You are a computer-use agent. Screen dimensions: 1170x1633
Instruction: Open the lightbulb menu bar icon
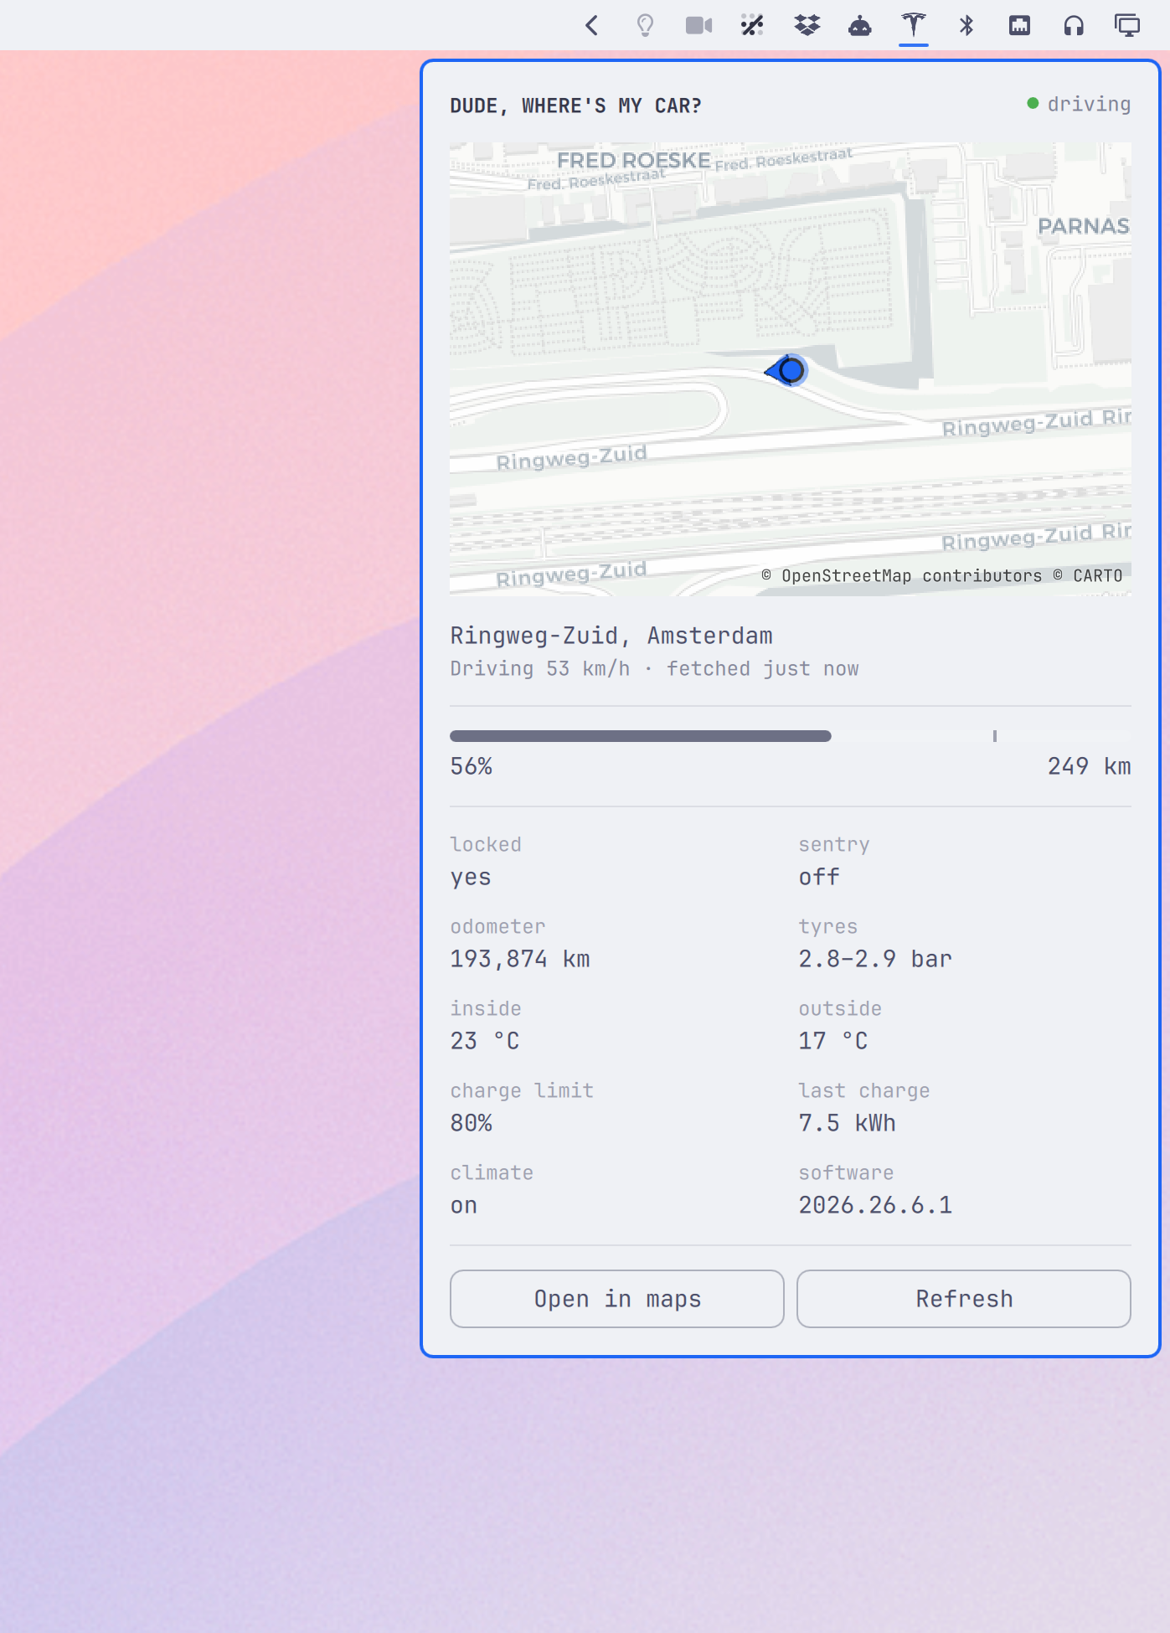645,26
